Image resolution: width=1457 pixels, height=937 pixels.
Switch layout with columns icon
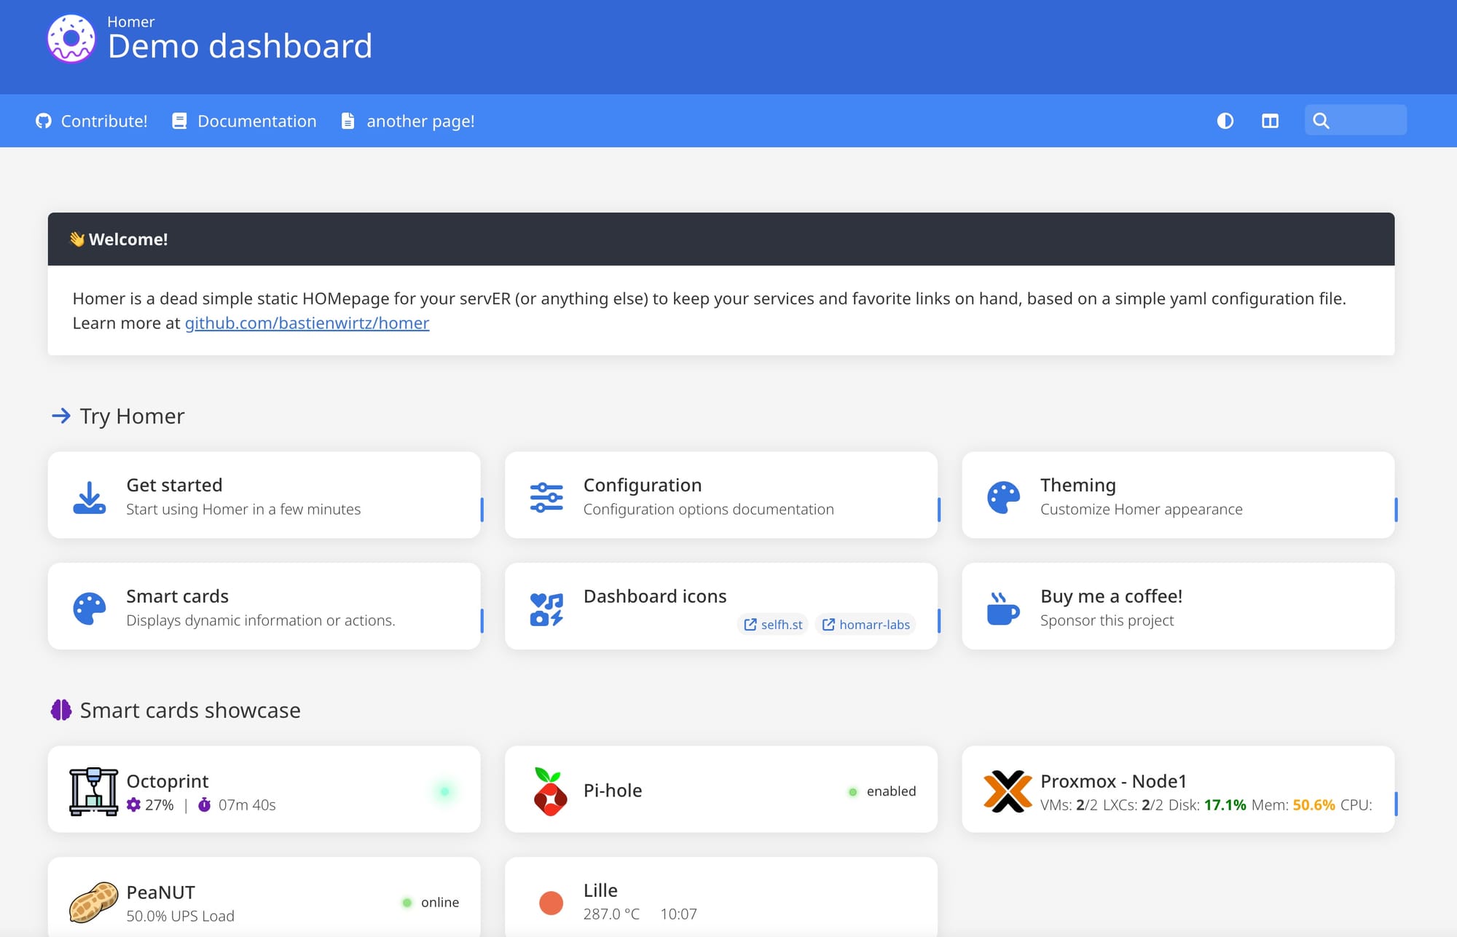pos(1270,121)
